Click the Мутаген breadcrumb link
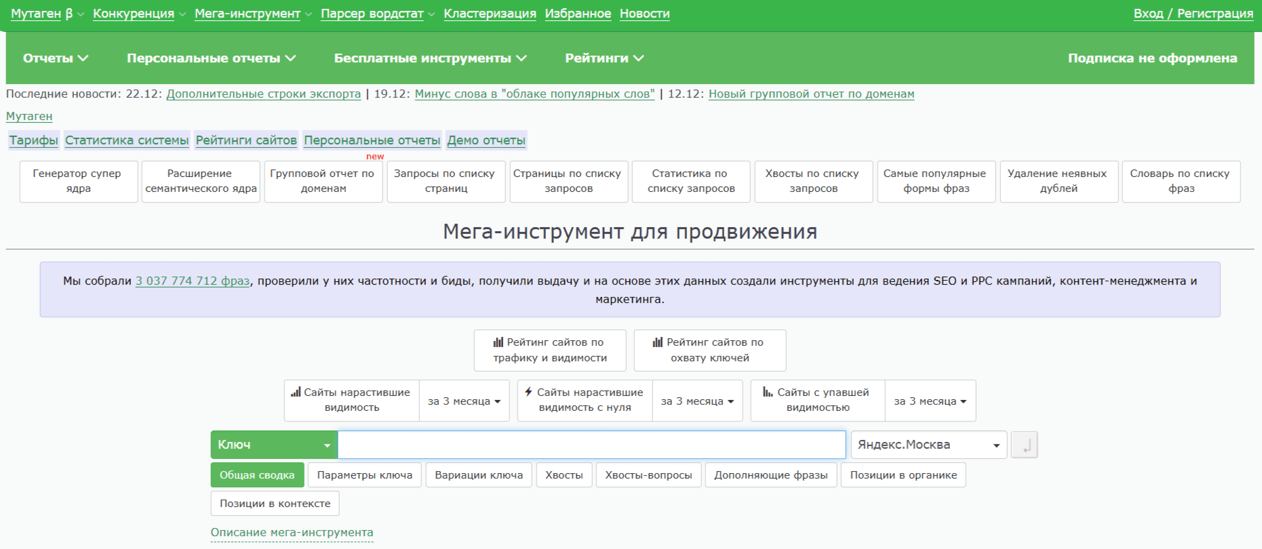This screenshot has height=549, width=1262. [x=29, y=116]
